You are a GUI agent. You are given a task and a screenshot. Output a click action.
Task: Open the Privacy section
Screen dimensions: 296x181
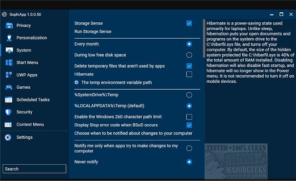pyautogui.click(x=24, y=25)
